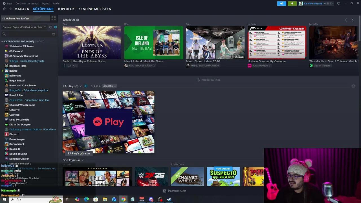Open Isle of Ireland news thumbnail
The height and width of the screenshot is (203, 361).
point(153,43)
